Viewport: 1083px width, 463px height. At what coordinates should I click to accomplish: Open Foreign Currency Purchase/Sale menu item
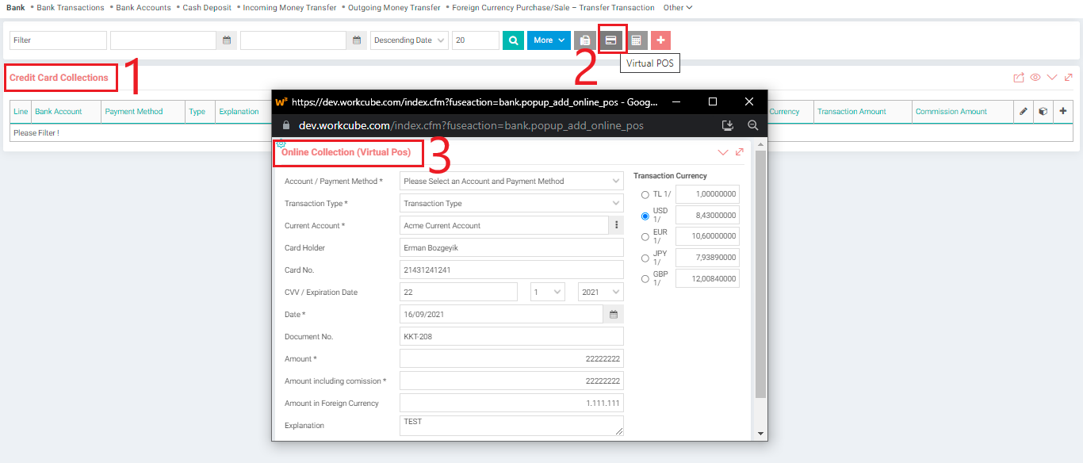pos(553,8)
